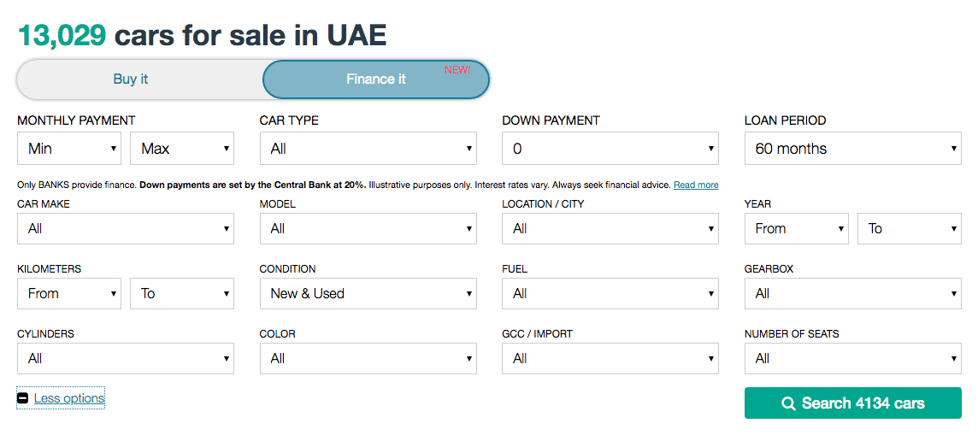Click the minus icon beside Less options
978x435 pixels.
[x=23, y=398]
